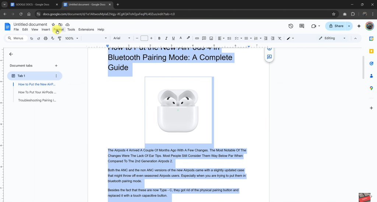Open Share quick options dropdown arrow
The height and width of the screenshot is (202, 377).
[x=349, y=26]
